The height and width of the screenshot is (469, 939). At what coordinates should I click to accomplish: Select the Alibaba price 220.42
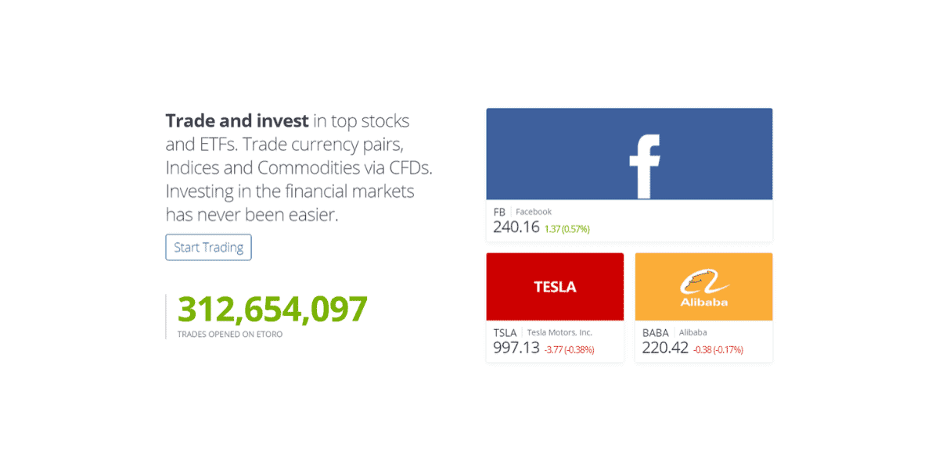tap(664, 348)
